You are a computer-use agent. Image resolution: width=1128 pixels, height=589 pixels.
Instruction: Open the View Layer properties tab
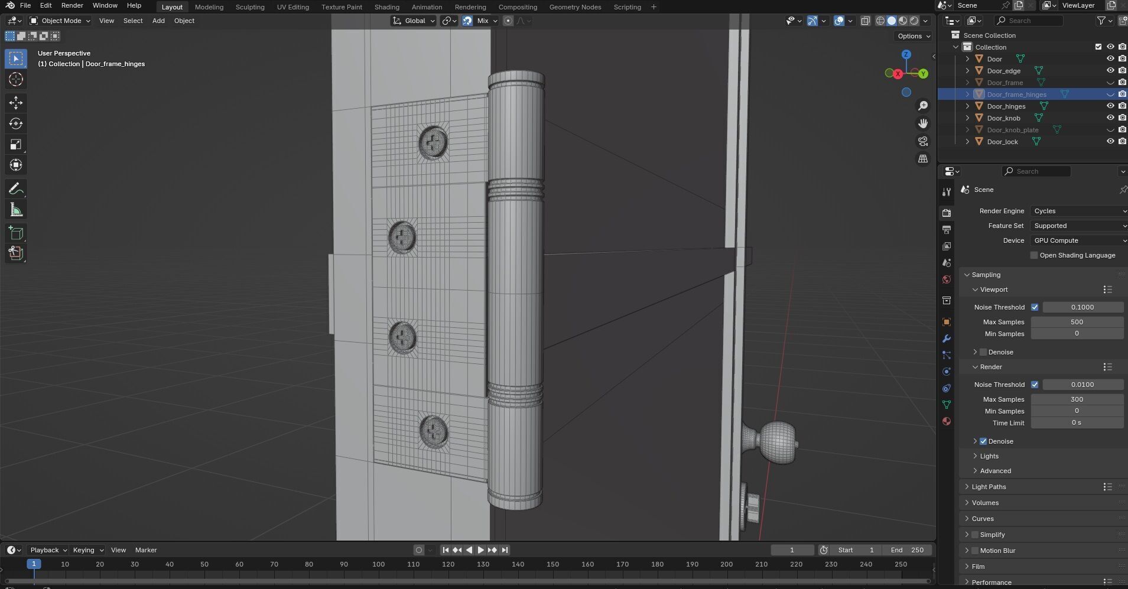point(947,246)
